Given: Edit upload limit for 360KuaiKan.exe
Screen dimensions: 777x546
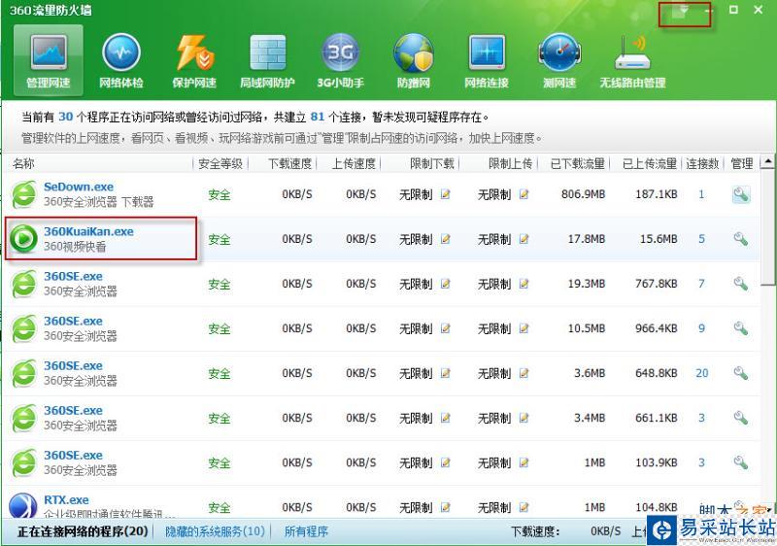Looking at the screenshot, I should tap(524, 239).
